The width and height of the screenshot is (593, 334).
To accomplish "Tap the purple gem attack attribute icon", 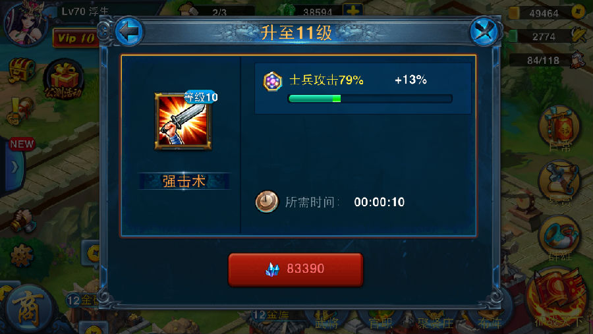I will click(272, 81).
